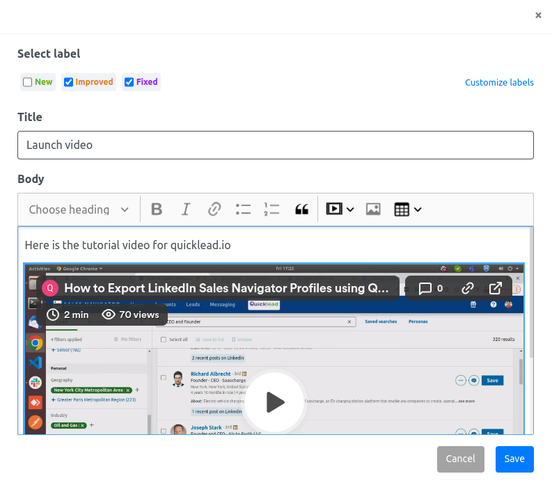The width and height of the screenshot is (552, 483).
Task: Open video comments bubble icon
Action: click(425, 289)
